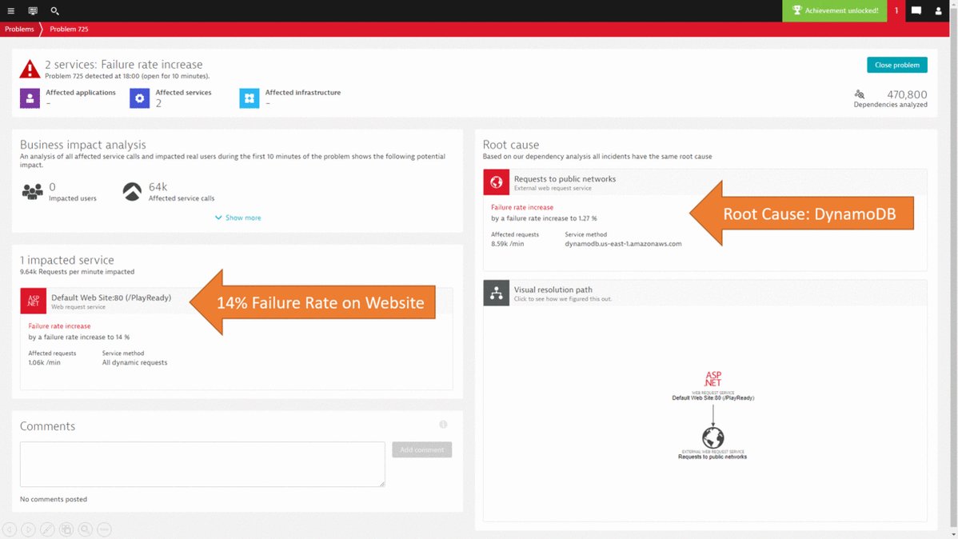Click dynamodb.us-east-1.amazonaws.com service method
The width and height of the screenshot is (958, 539).
coord(623,244)
